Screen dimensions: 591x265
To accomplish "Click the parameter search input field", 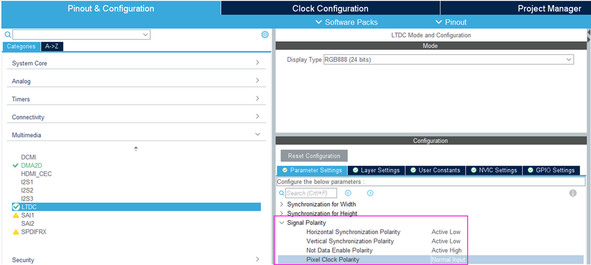I will pos(311,193).
